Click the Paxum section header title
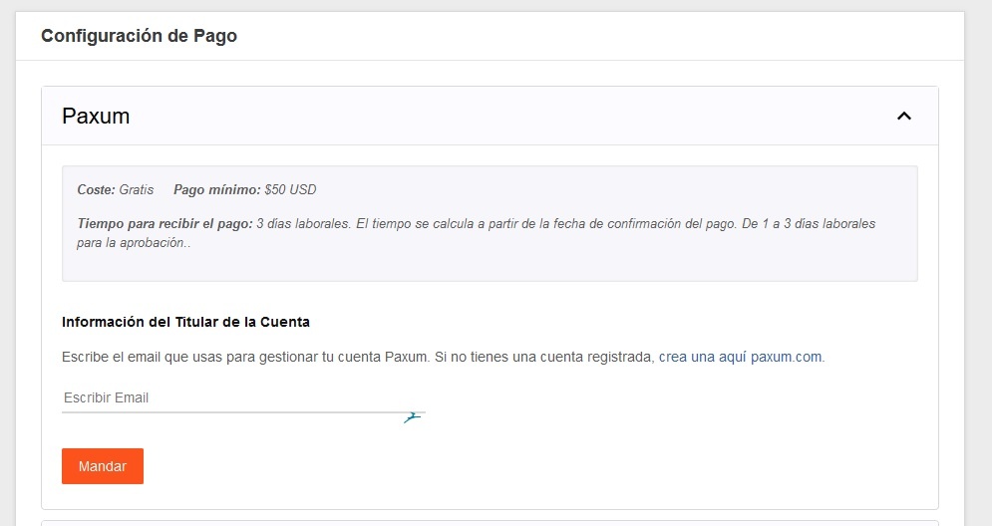The width and height of the screenshot is (992, 526). coord(96,116)
